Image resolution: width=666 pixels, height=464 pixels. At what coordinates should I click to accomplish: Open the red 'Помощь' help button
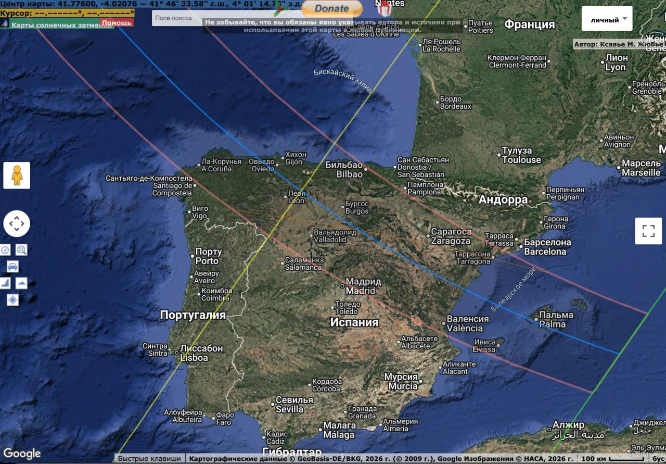click(x=117, y=23)
